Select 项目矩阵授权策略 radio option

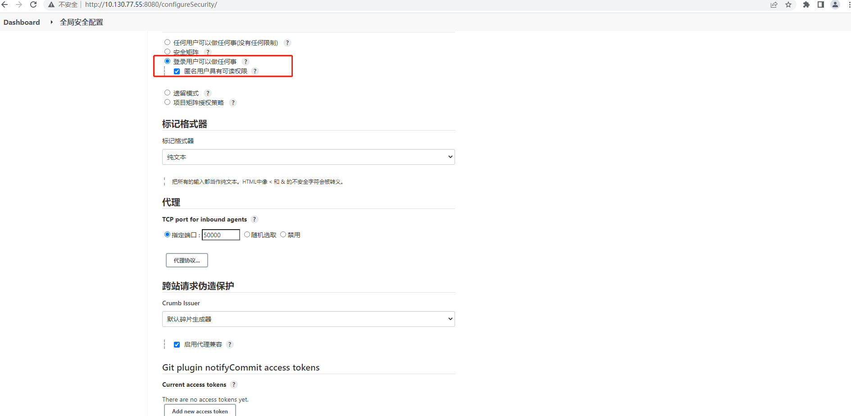pos(167,102)
